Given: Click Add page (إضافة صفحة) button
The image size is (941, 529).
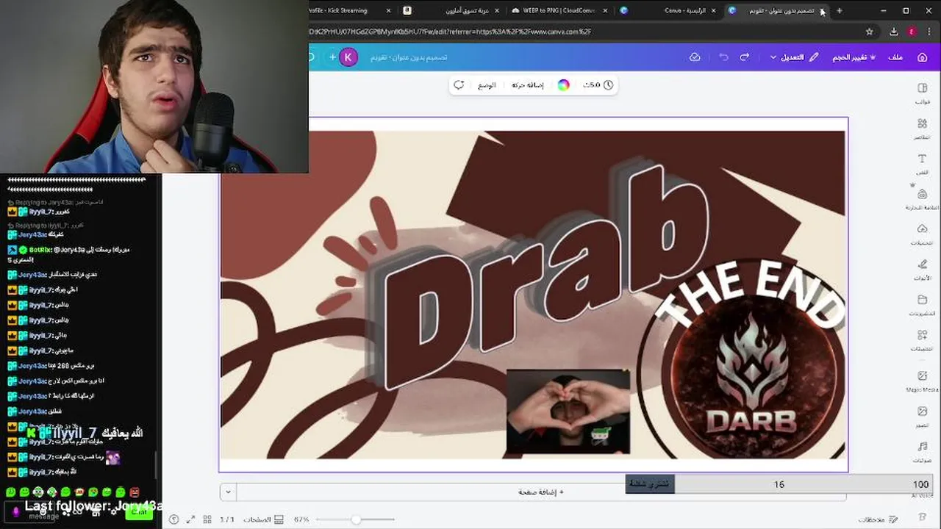Looking at the screenshot, I should 541,492.
